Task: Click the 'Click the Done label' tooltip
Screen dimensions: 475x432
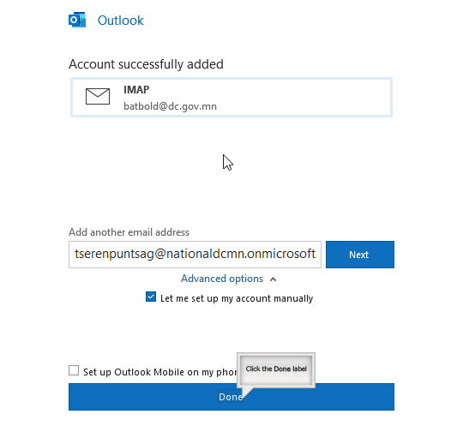Action: [x=276, y=369]
